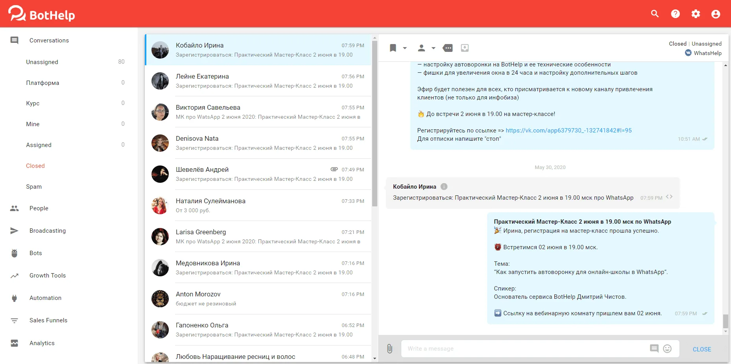Screen dimensions: 731x364
Task: Open the help question mark icon
Action: 675,14
